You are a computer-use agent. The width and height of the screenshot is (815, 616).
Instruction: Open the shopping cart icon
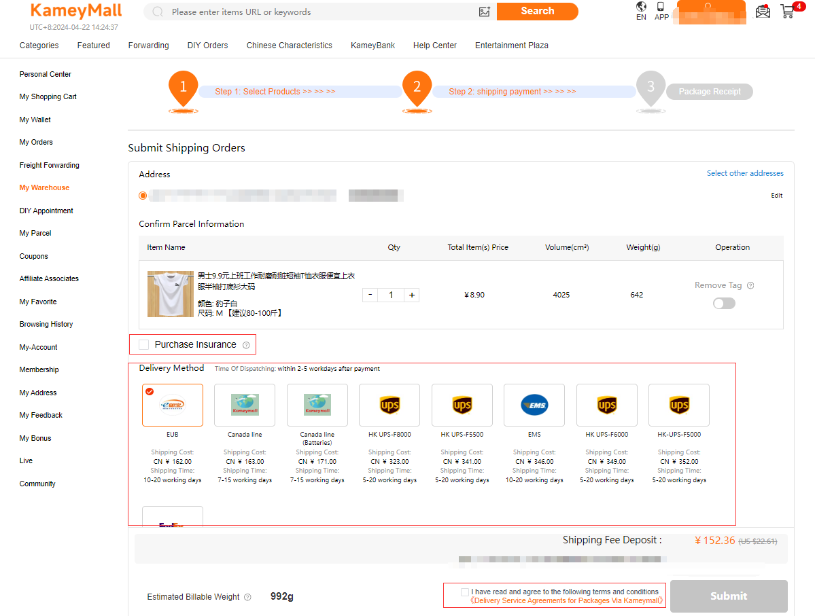coord(788,11)
